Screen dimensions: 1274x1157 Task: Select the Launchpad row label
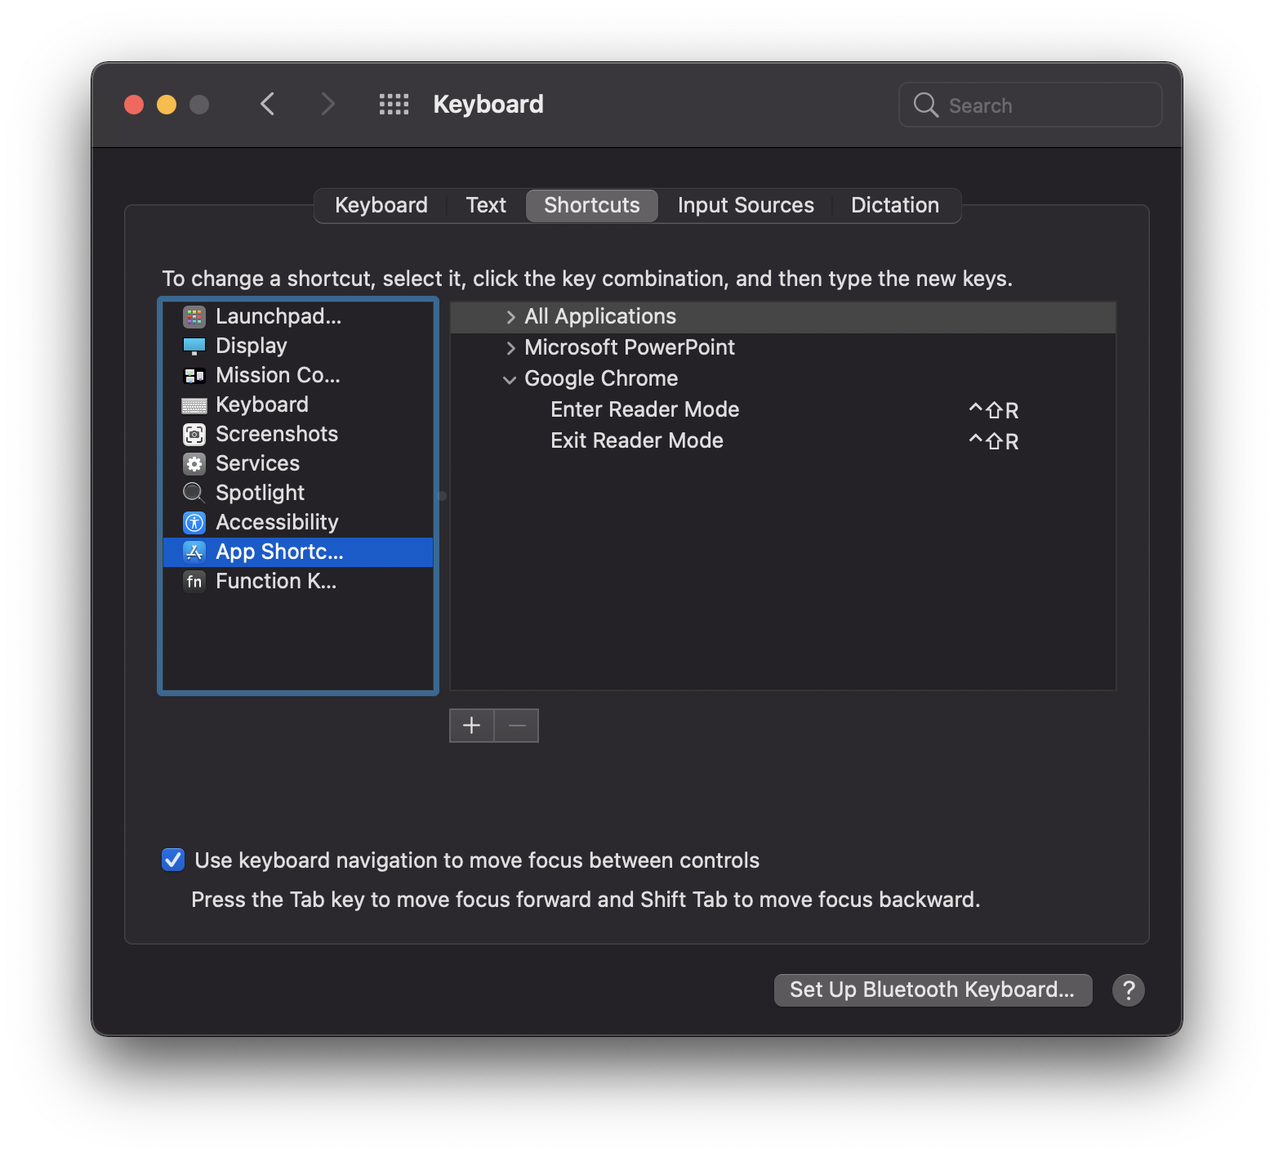click(278, 316)
